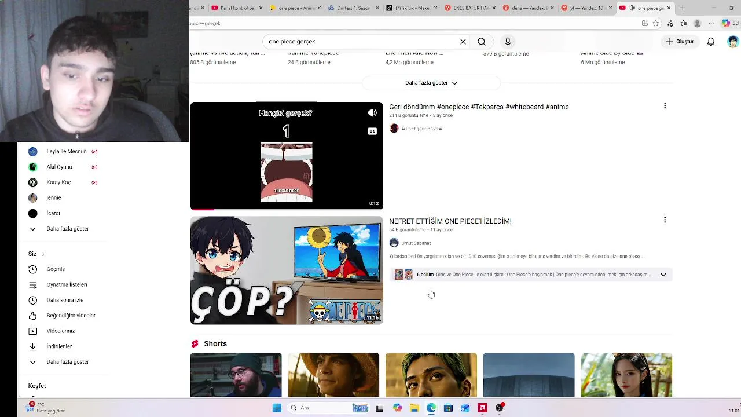Open the jennie subscription channel
741x417 pixels.
(54, 197)
